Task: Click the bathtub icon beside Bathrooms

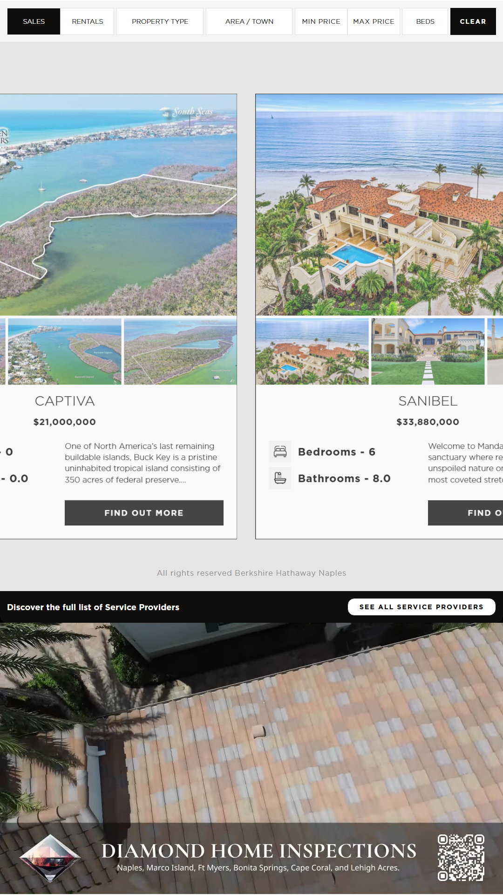Action: click(280, 478)
